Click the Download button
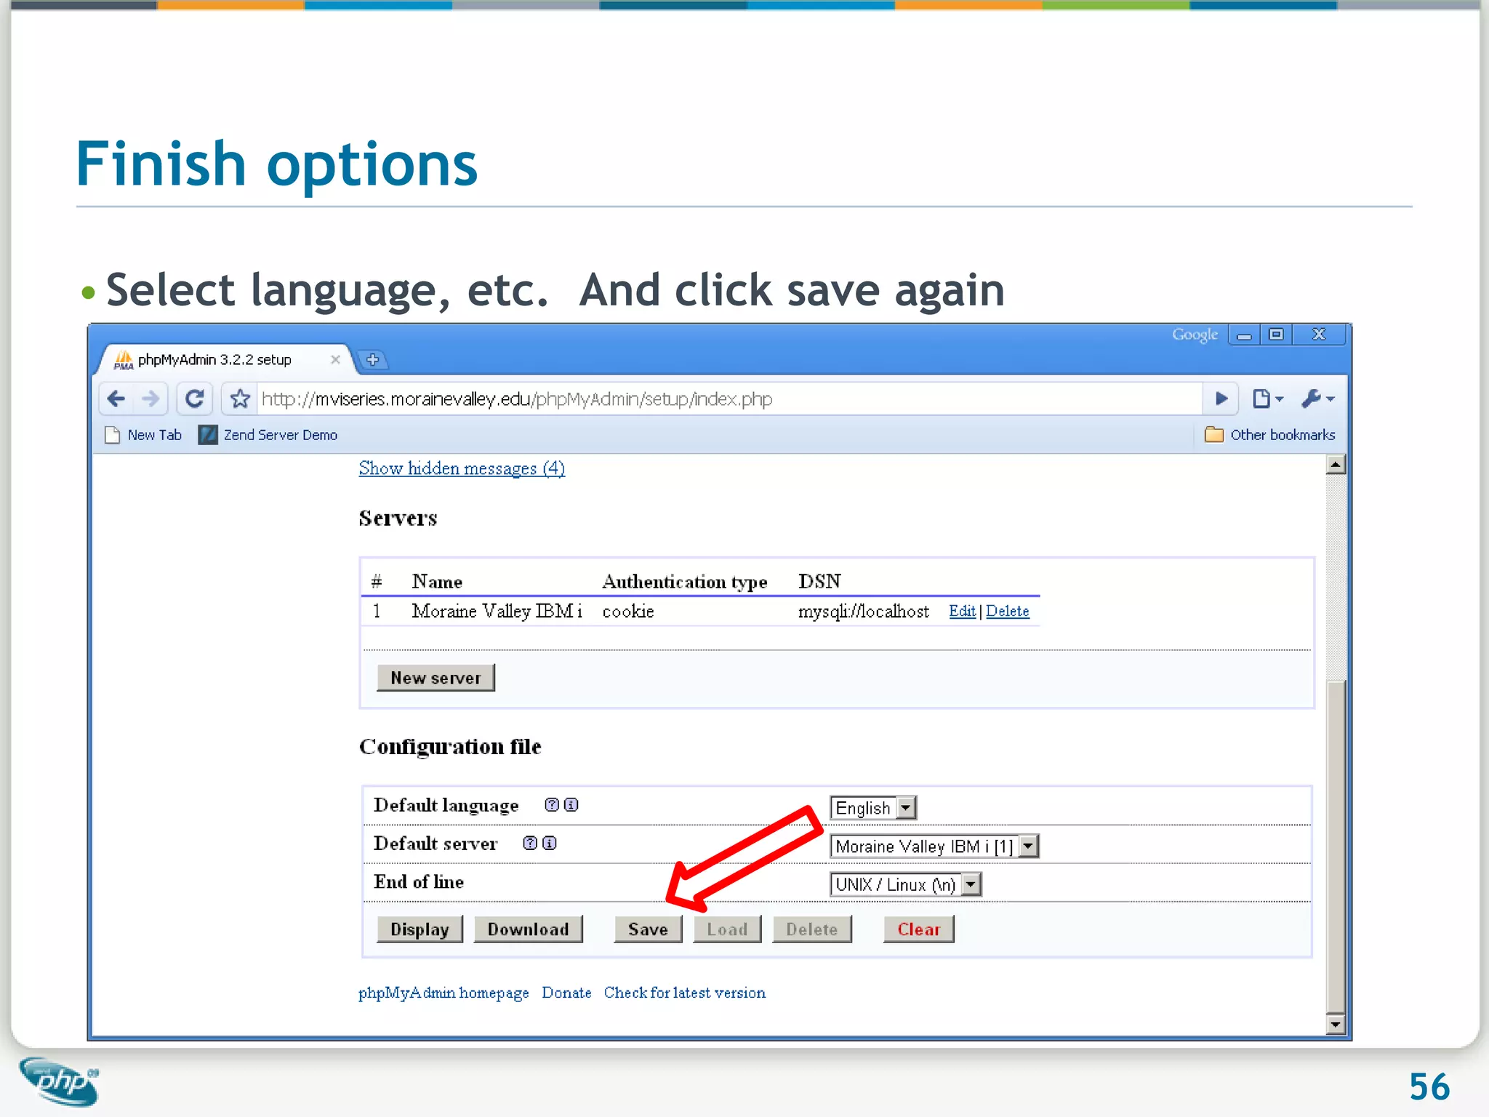1489x1117 pixels. [528, 929]
